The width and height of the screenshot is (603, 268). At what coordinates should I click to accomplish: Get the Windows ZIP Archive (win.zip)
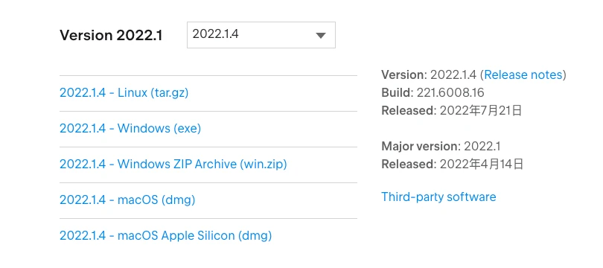click(173, 165)
